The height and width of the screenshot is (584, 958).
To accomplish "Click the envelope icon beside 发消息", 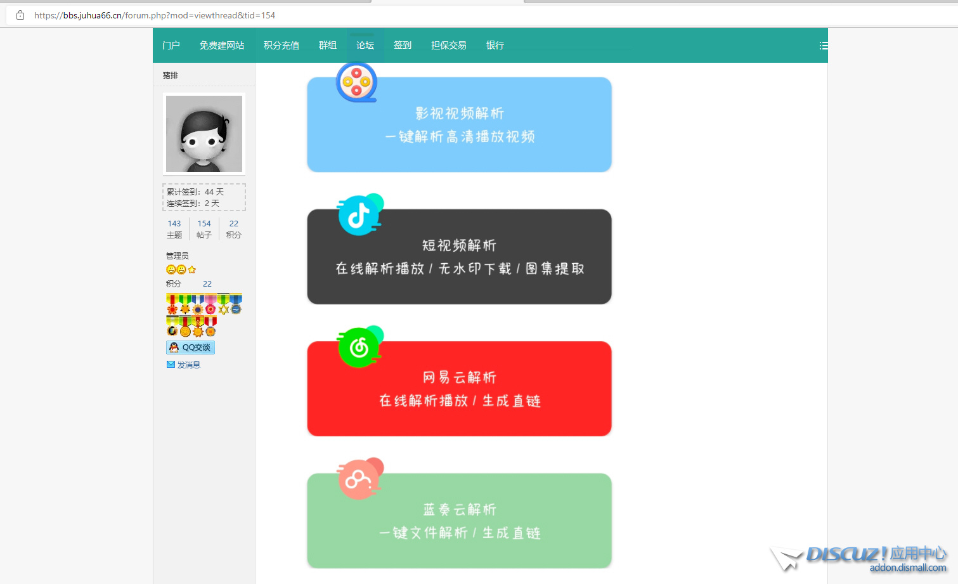I will [x=171, y=365].
